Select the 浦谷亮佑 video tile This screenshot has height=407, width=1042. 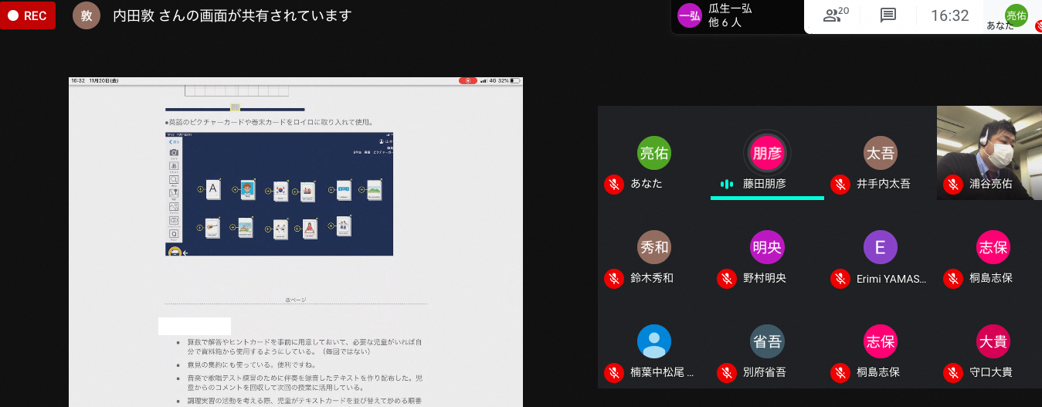[989, 153]
